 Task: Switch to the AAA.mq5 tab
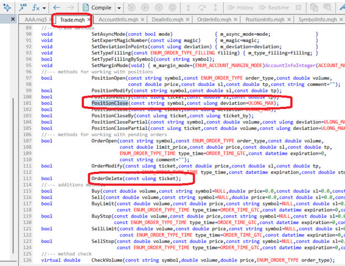(36, 20)
